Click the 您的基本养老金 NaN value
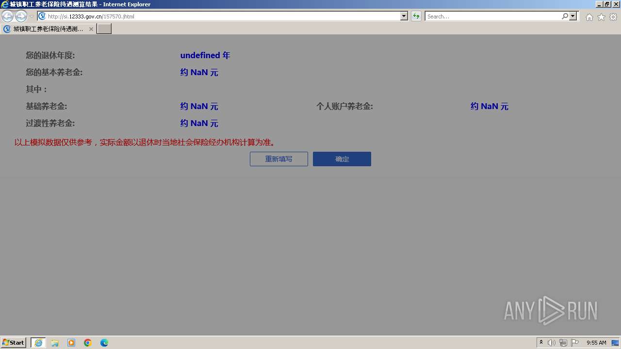621x349 pixels. (x=199, y=72)
